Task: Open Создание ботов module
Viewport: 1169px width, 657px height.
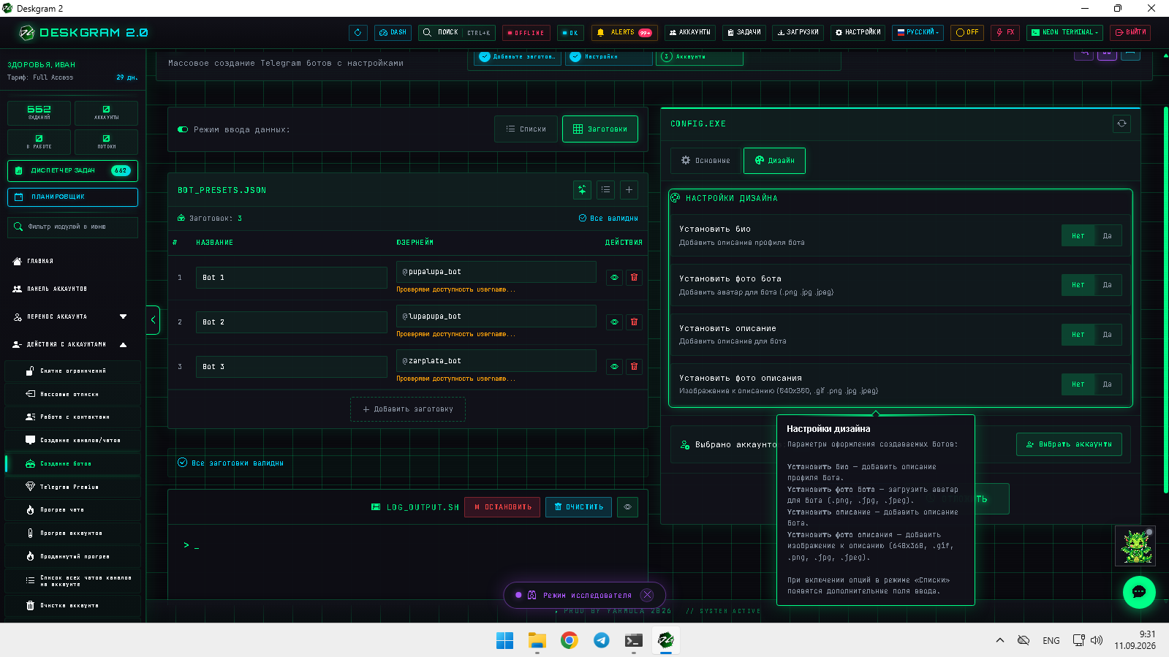Action: [72, 464]
